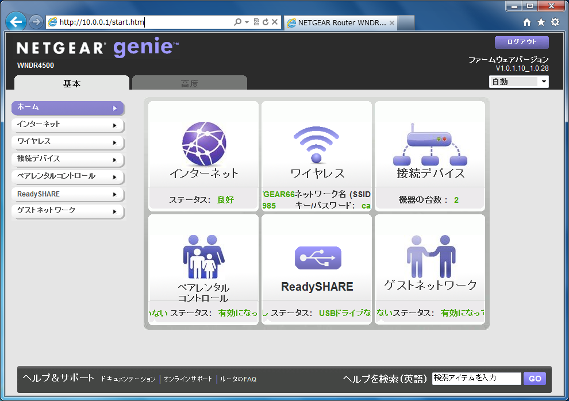The height and width of the screenshot is (401, 569).
Task: Open the Guest Network handshake icon
Action: coord(430,256)
